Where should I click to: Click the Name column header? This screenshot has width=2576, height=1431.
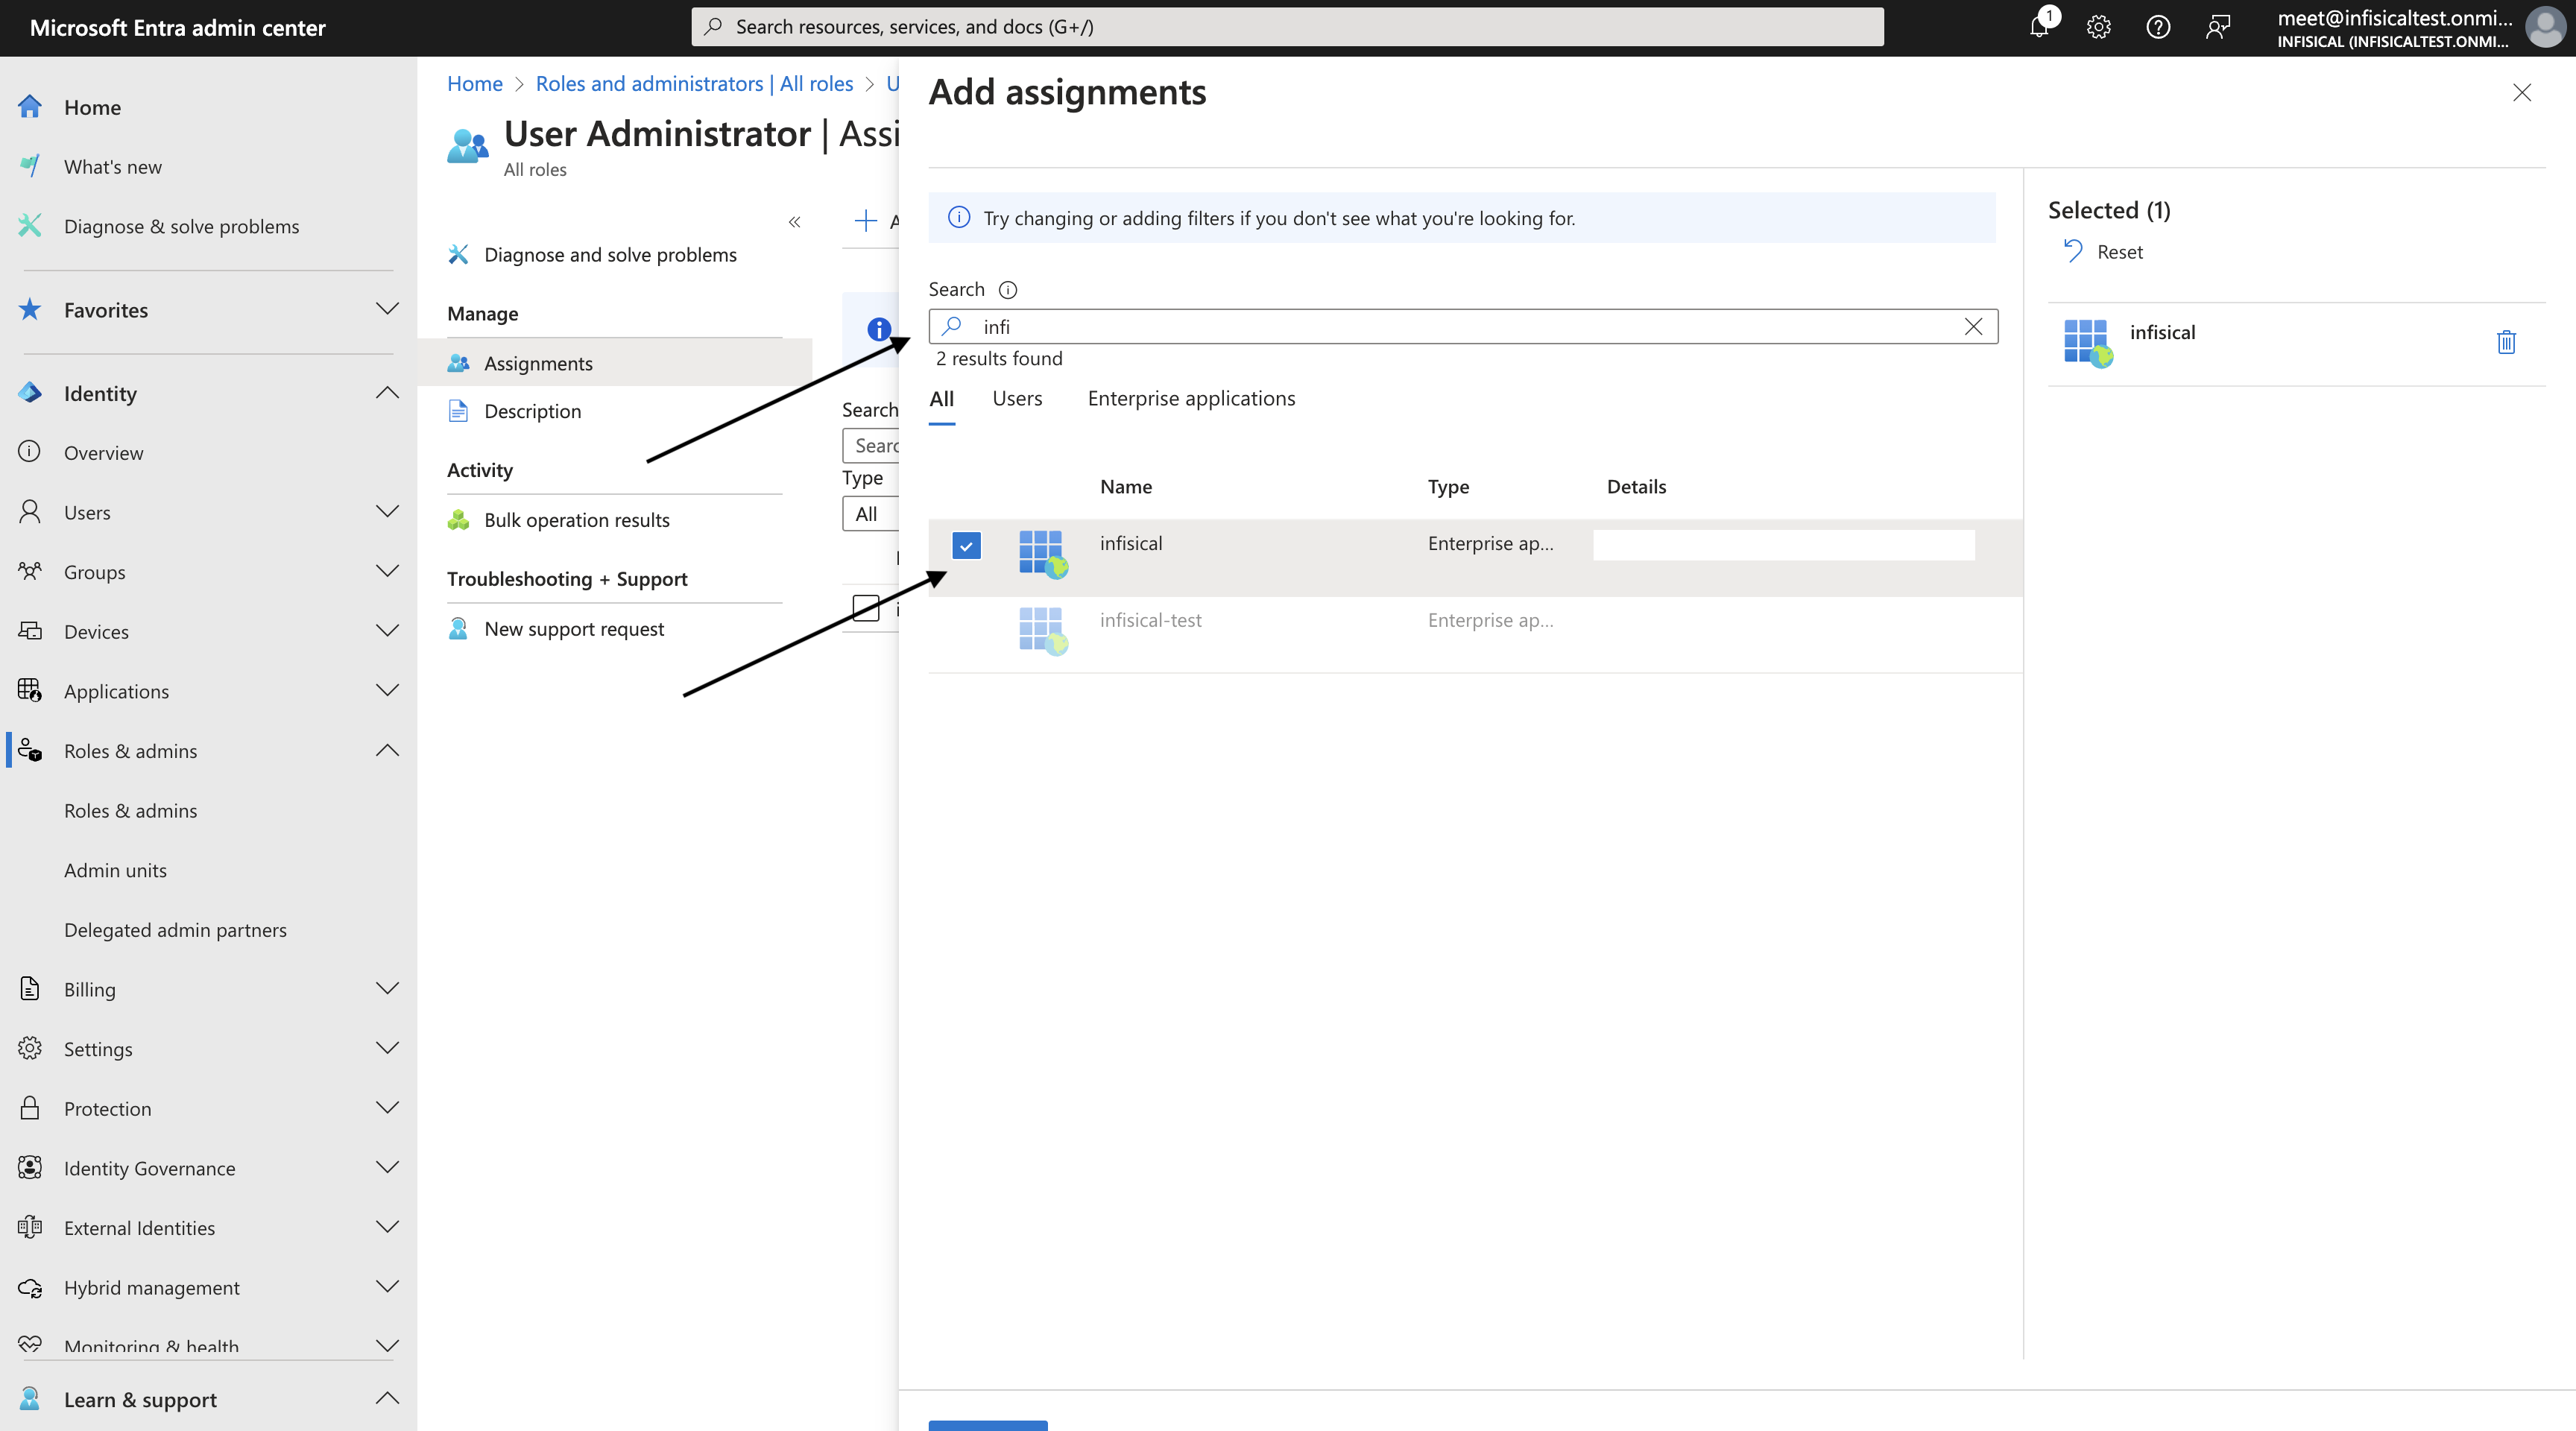coord(1126,487)
